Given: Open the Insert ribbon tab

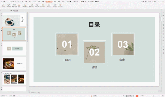Looking at the screenshot, I should coord(30,2).
